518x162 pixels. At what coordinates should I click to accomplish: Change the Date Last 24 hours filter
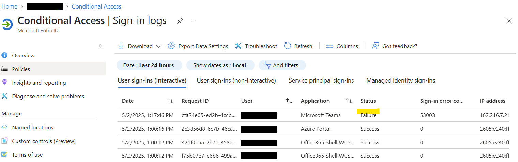[149, 65]
